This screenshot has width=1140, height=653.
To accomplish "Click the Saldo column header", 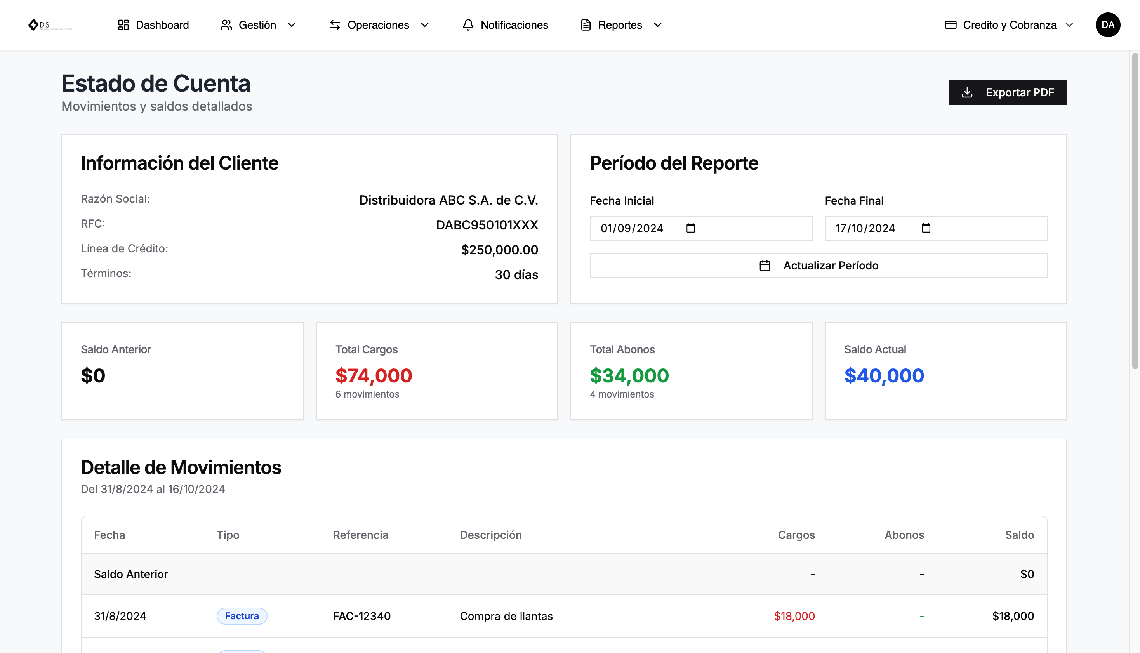I will point(1019,535).
